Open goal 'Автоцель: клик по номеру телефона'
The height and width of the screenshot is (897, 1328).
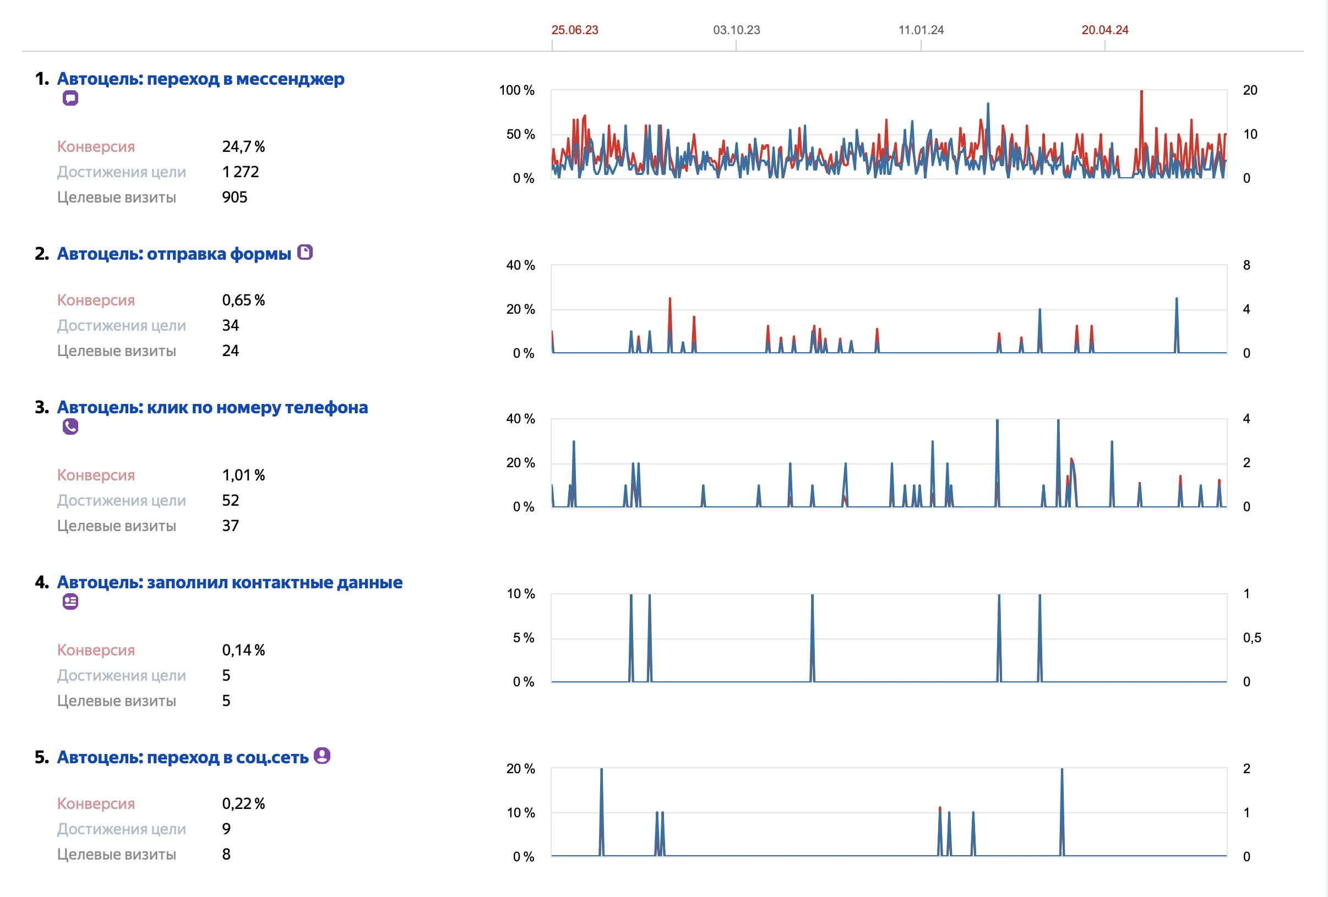[213, 407]
